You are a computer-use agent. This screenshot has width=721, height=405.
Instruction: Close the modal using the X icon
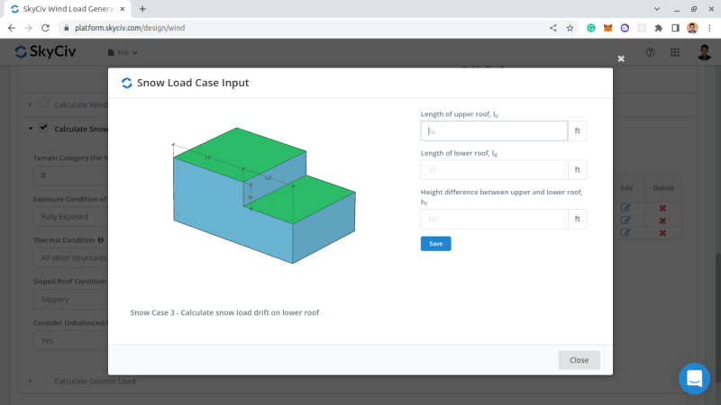click(x=620, y=58)
